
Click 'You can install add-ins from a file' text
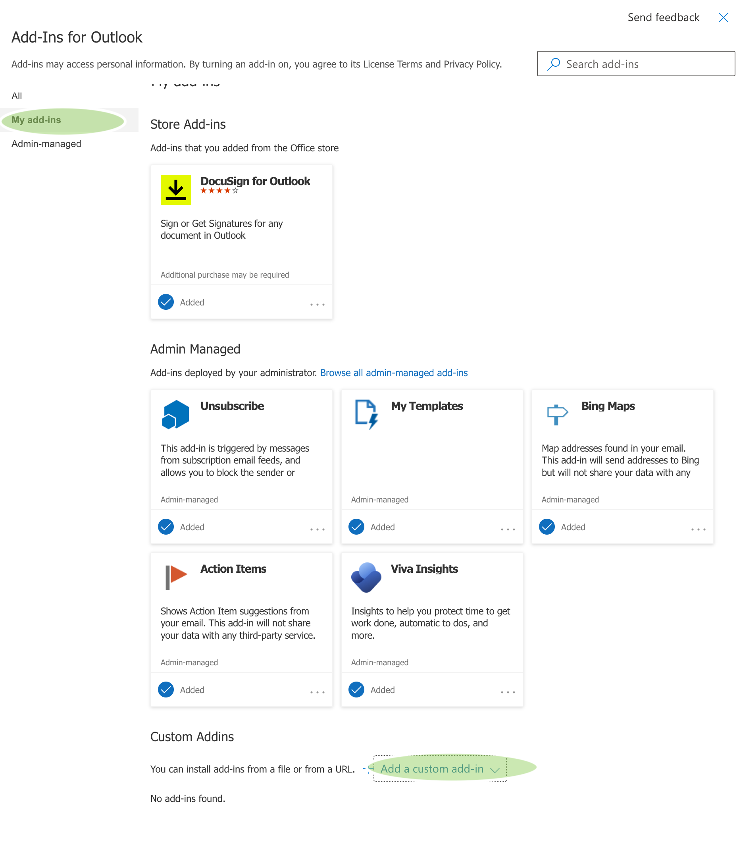[x=252, y=769]
